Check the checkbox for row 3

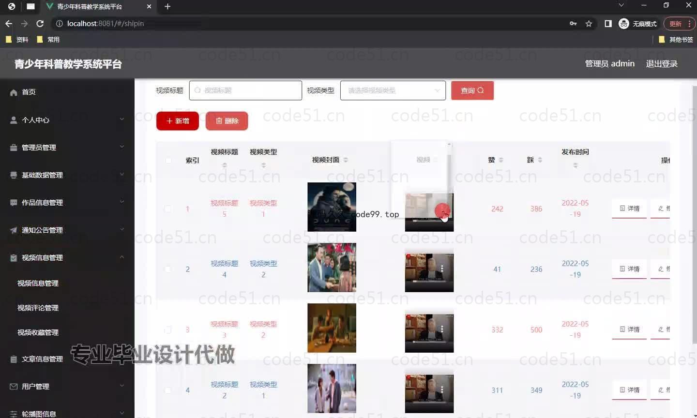[168, 330]
